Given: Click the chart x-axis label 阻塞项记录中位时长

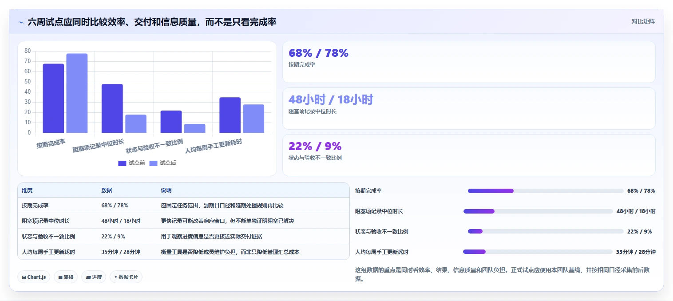Looking at the screenshot, I should click(99, 146).
